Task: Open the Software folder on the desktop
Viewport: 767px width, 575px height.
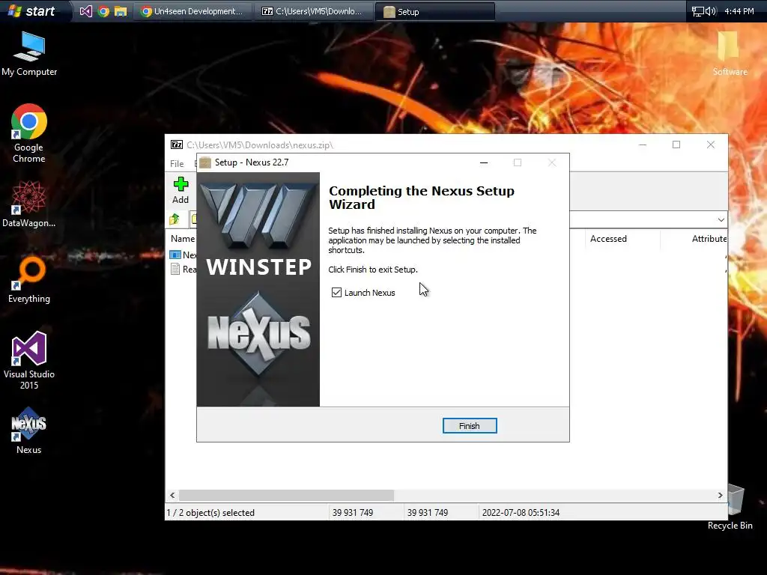Action: coord(730,54)
